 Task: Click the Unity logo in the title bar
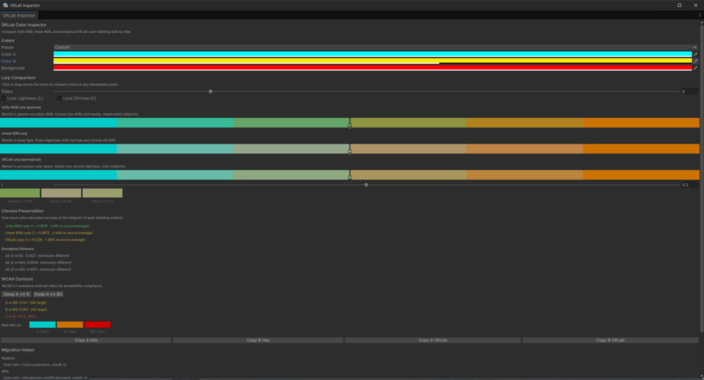(5, 5)
